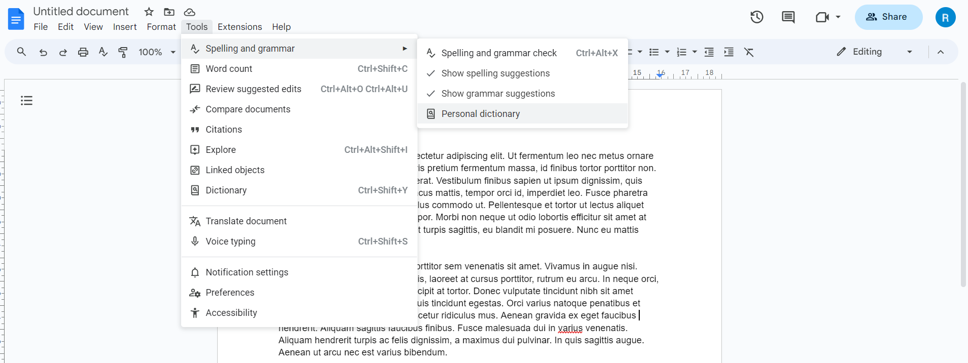Select Linked objects
968x363 pixels.
[299, 170]
